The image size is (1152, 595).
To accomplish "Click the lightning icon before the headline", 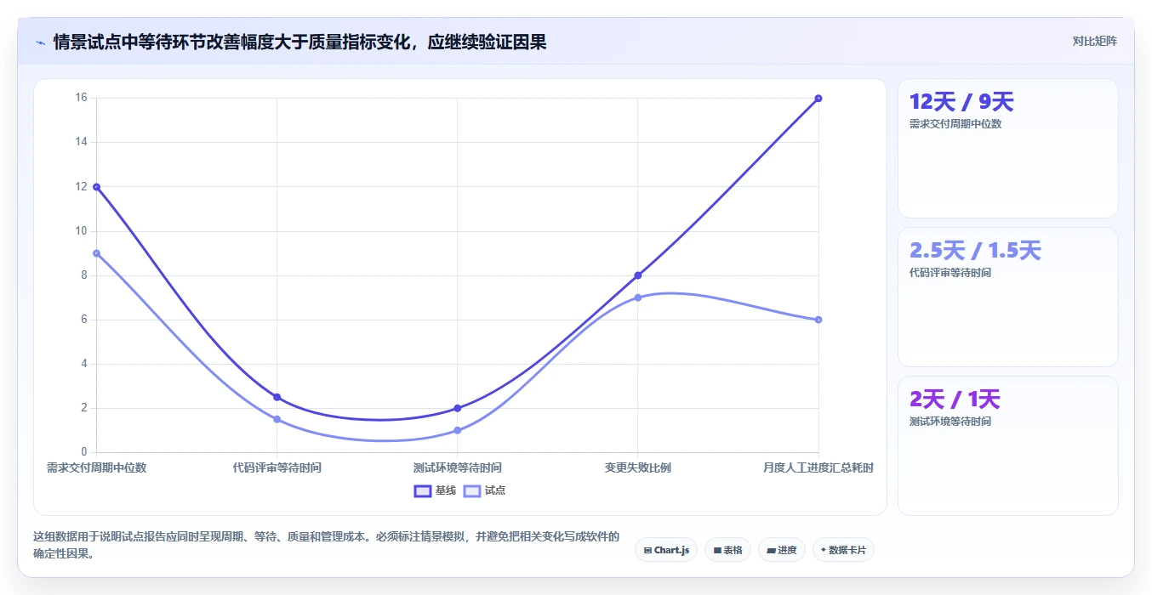I will coord(40,42).
